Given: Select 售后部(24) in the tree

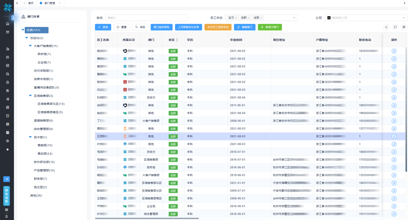Looking at the screenshot, I should pos(45,154).
